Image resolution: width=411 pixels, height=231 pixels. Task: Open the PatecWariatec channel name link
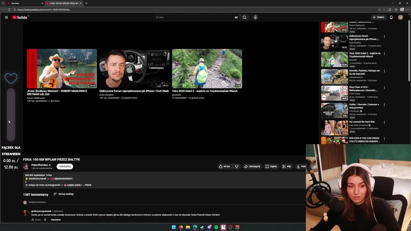[39, 165]
